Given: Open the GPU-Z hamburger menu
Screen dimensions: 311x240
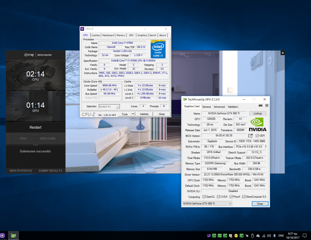Looking at the screenshot, I should [267, 106].
